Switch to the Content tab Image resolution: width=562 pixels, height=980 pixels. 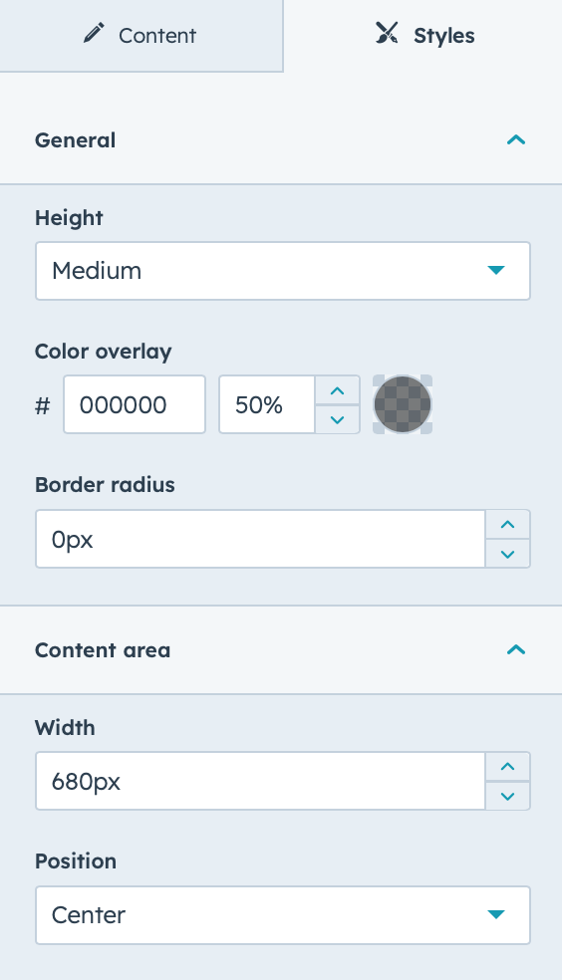141,36
